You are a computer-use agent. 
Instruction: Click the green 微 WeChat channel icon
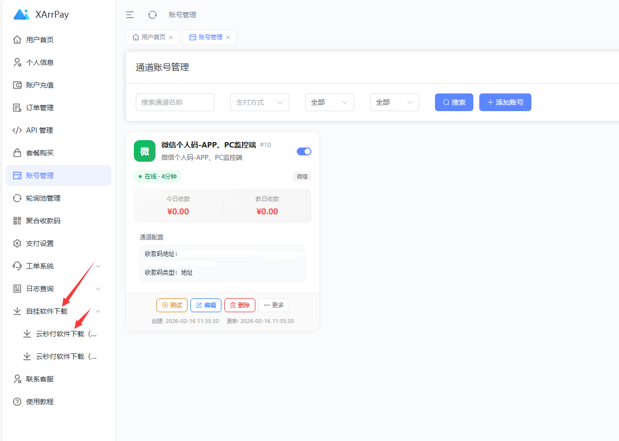[x=145, y=151]
